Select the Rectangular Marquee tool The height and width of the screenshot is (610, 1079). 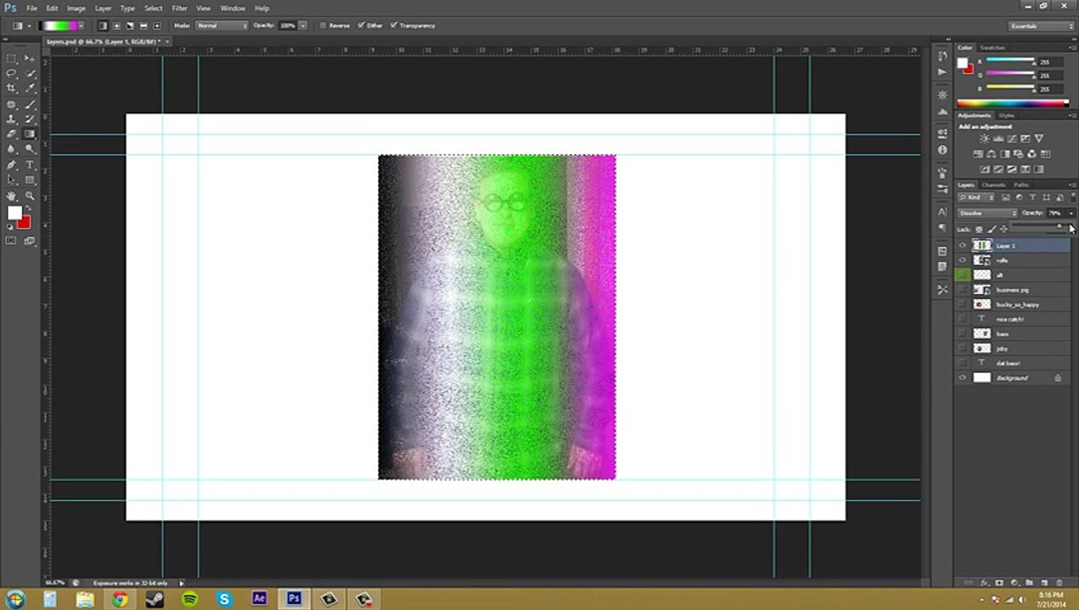tap(11, 58)
